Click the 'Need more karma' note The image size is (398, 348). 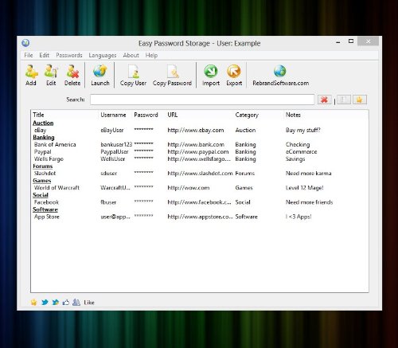coord(309,174)
